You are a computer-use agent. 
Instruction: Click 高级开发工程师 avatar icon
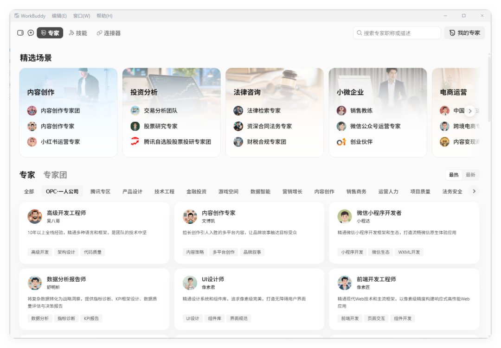[34, 216]
